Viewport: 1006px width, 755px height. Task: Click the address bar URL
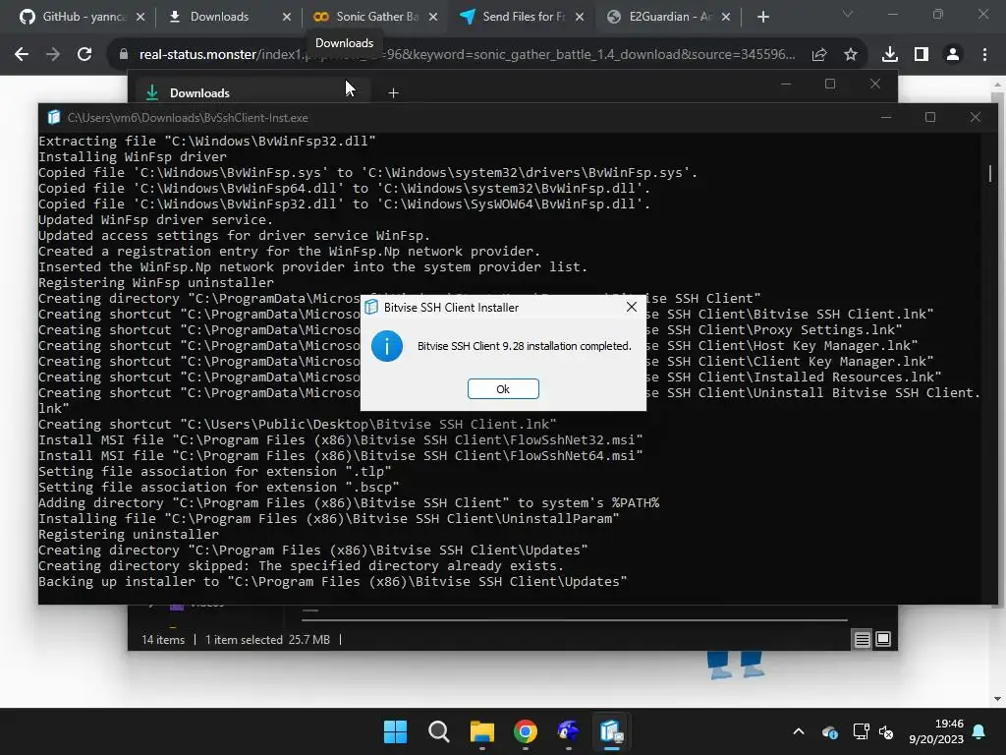click(467, 55)
